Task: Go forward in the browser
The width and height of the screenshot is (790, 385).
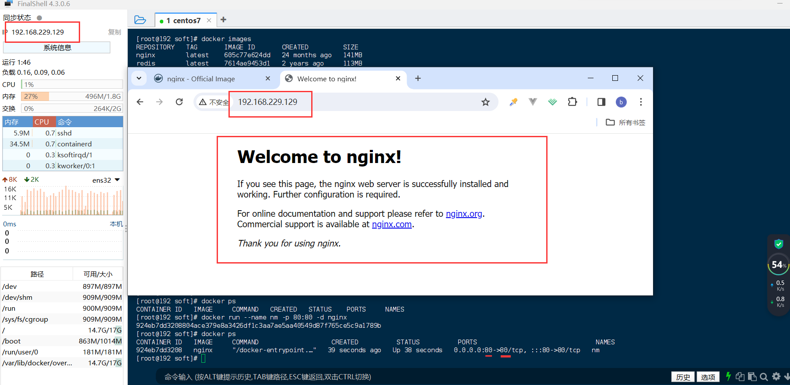Action: click(x=159, y=102)
